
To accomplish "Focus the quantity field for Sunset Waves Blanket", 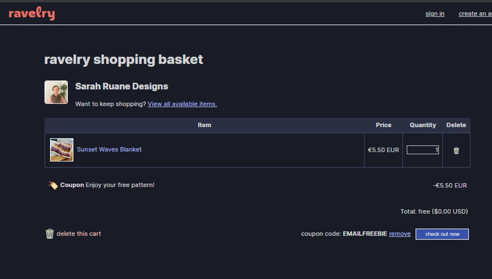I will [422, 150].
